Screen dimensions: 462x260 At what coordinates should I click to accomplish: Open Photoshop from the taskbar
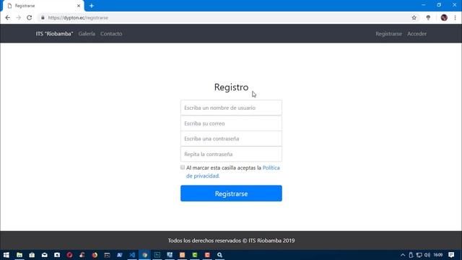(157, 255)
